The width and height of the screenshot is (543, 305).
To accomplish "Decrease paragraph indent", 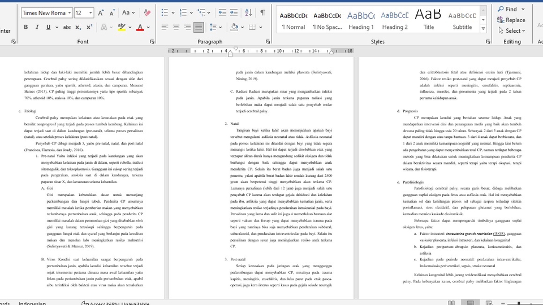I will point(222,13).
